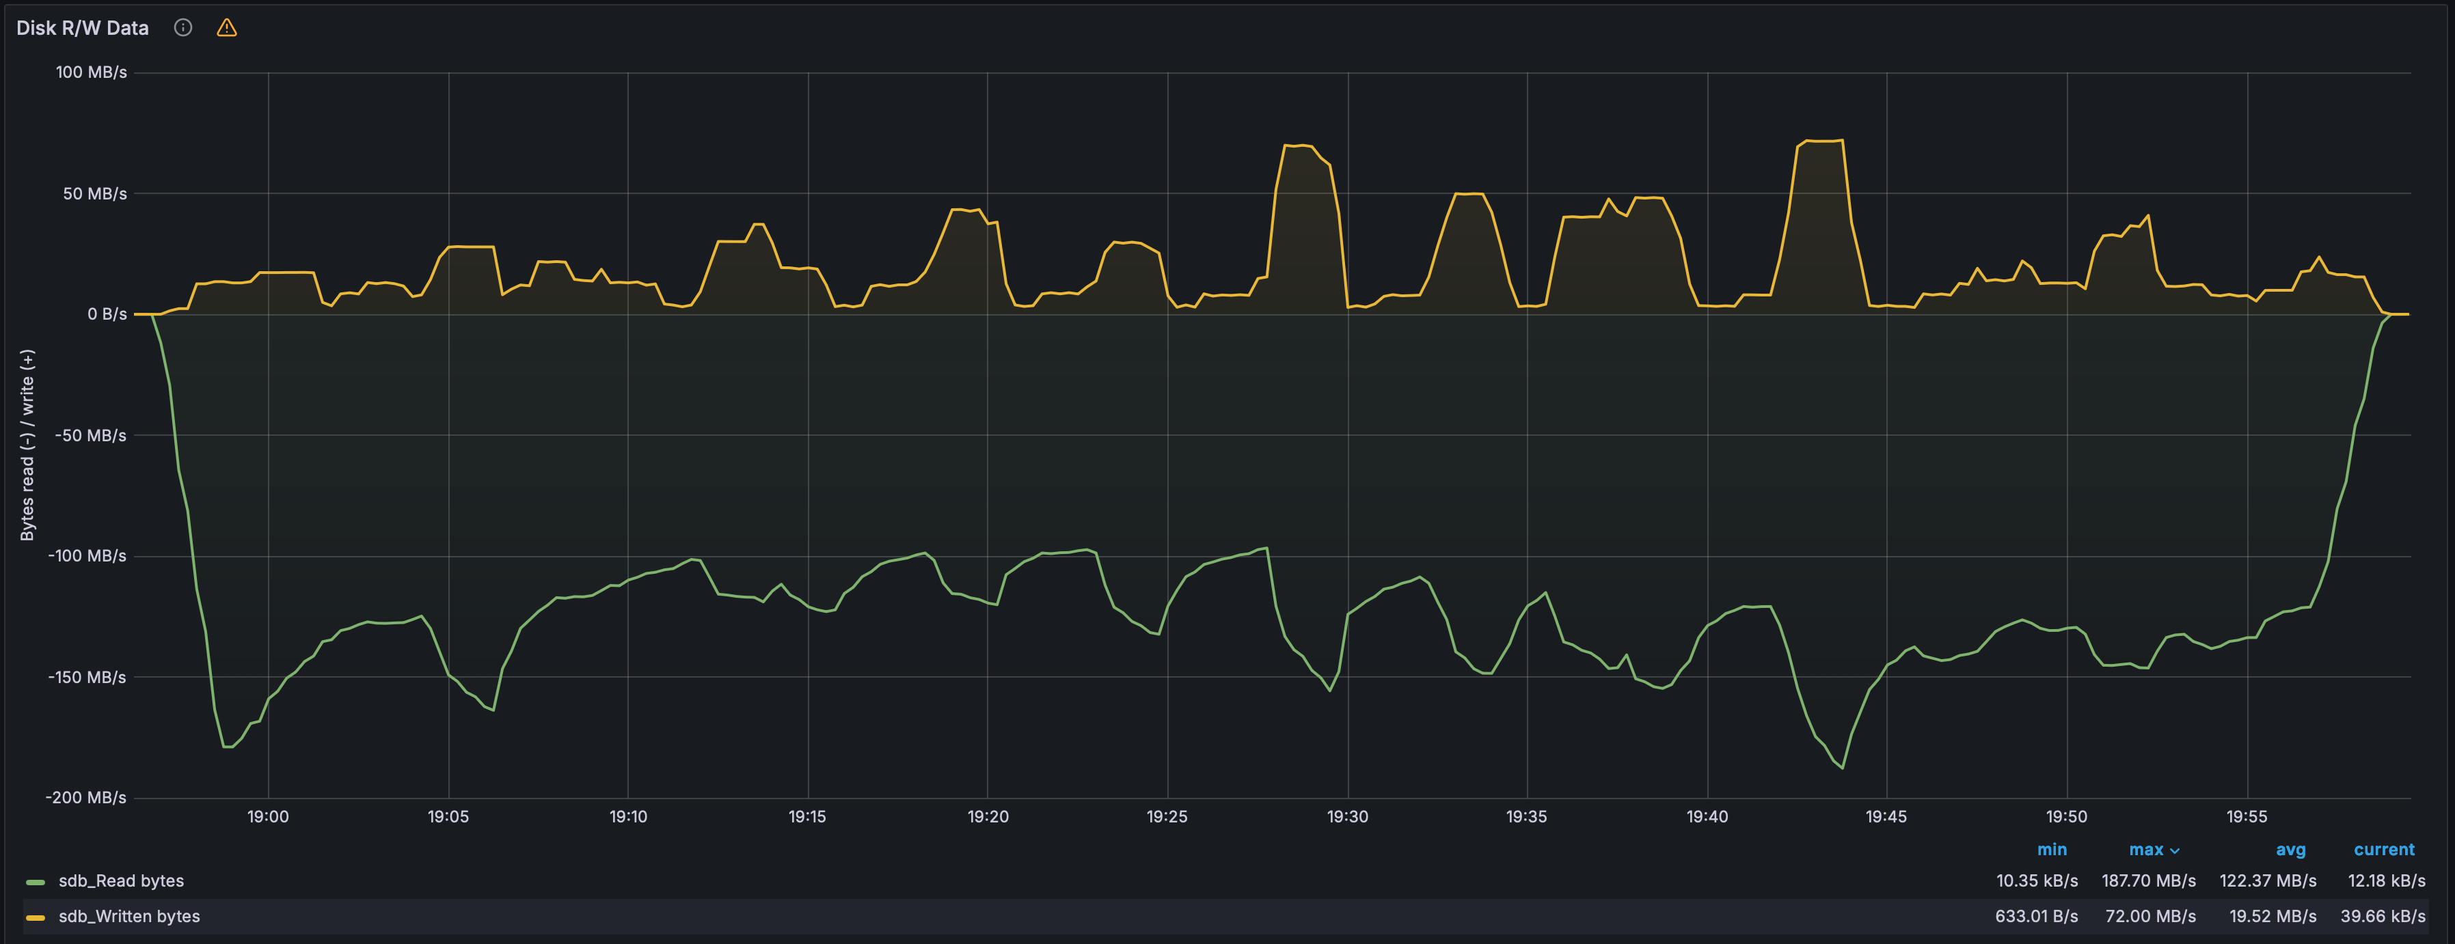Click the 187.70 MB/s max read value
The image size is (2455, 944).
pos(2148,881)
